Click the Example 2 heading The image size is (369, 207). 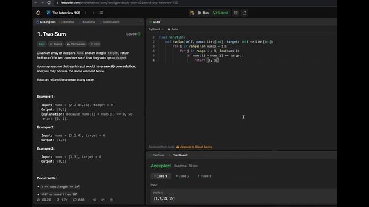[x=46, y=127]
